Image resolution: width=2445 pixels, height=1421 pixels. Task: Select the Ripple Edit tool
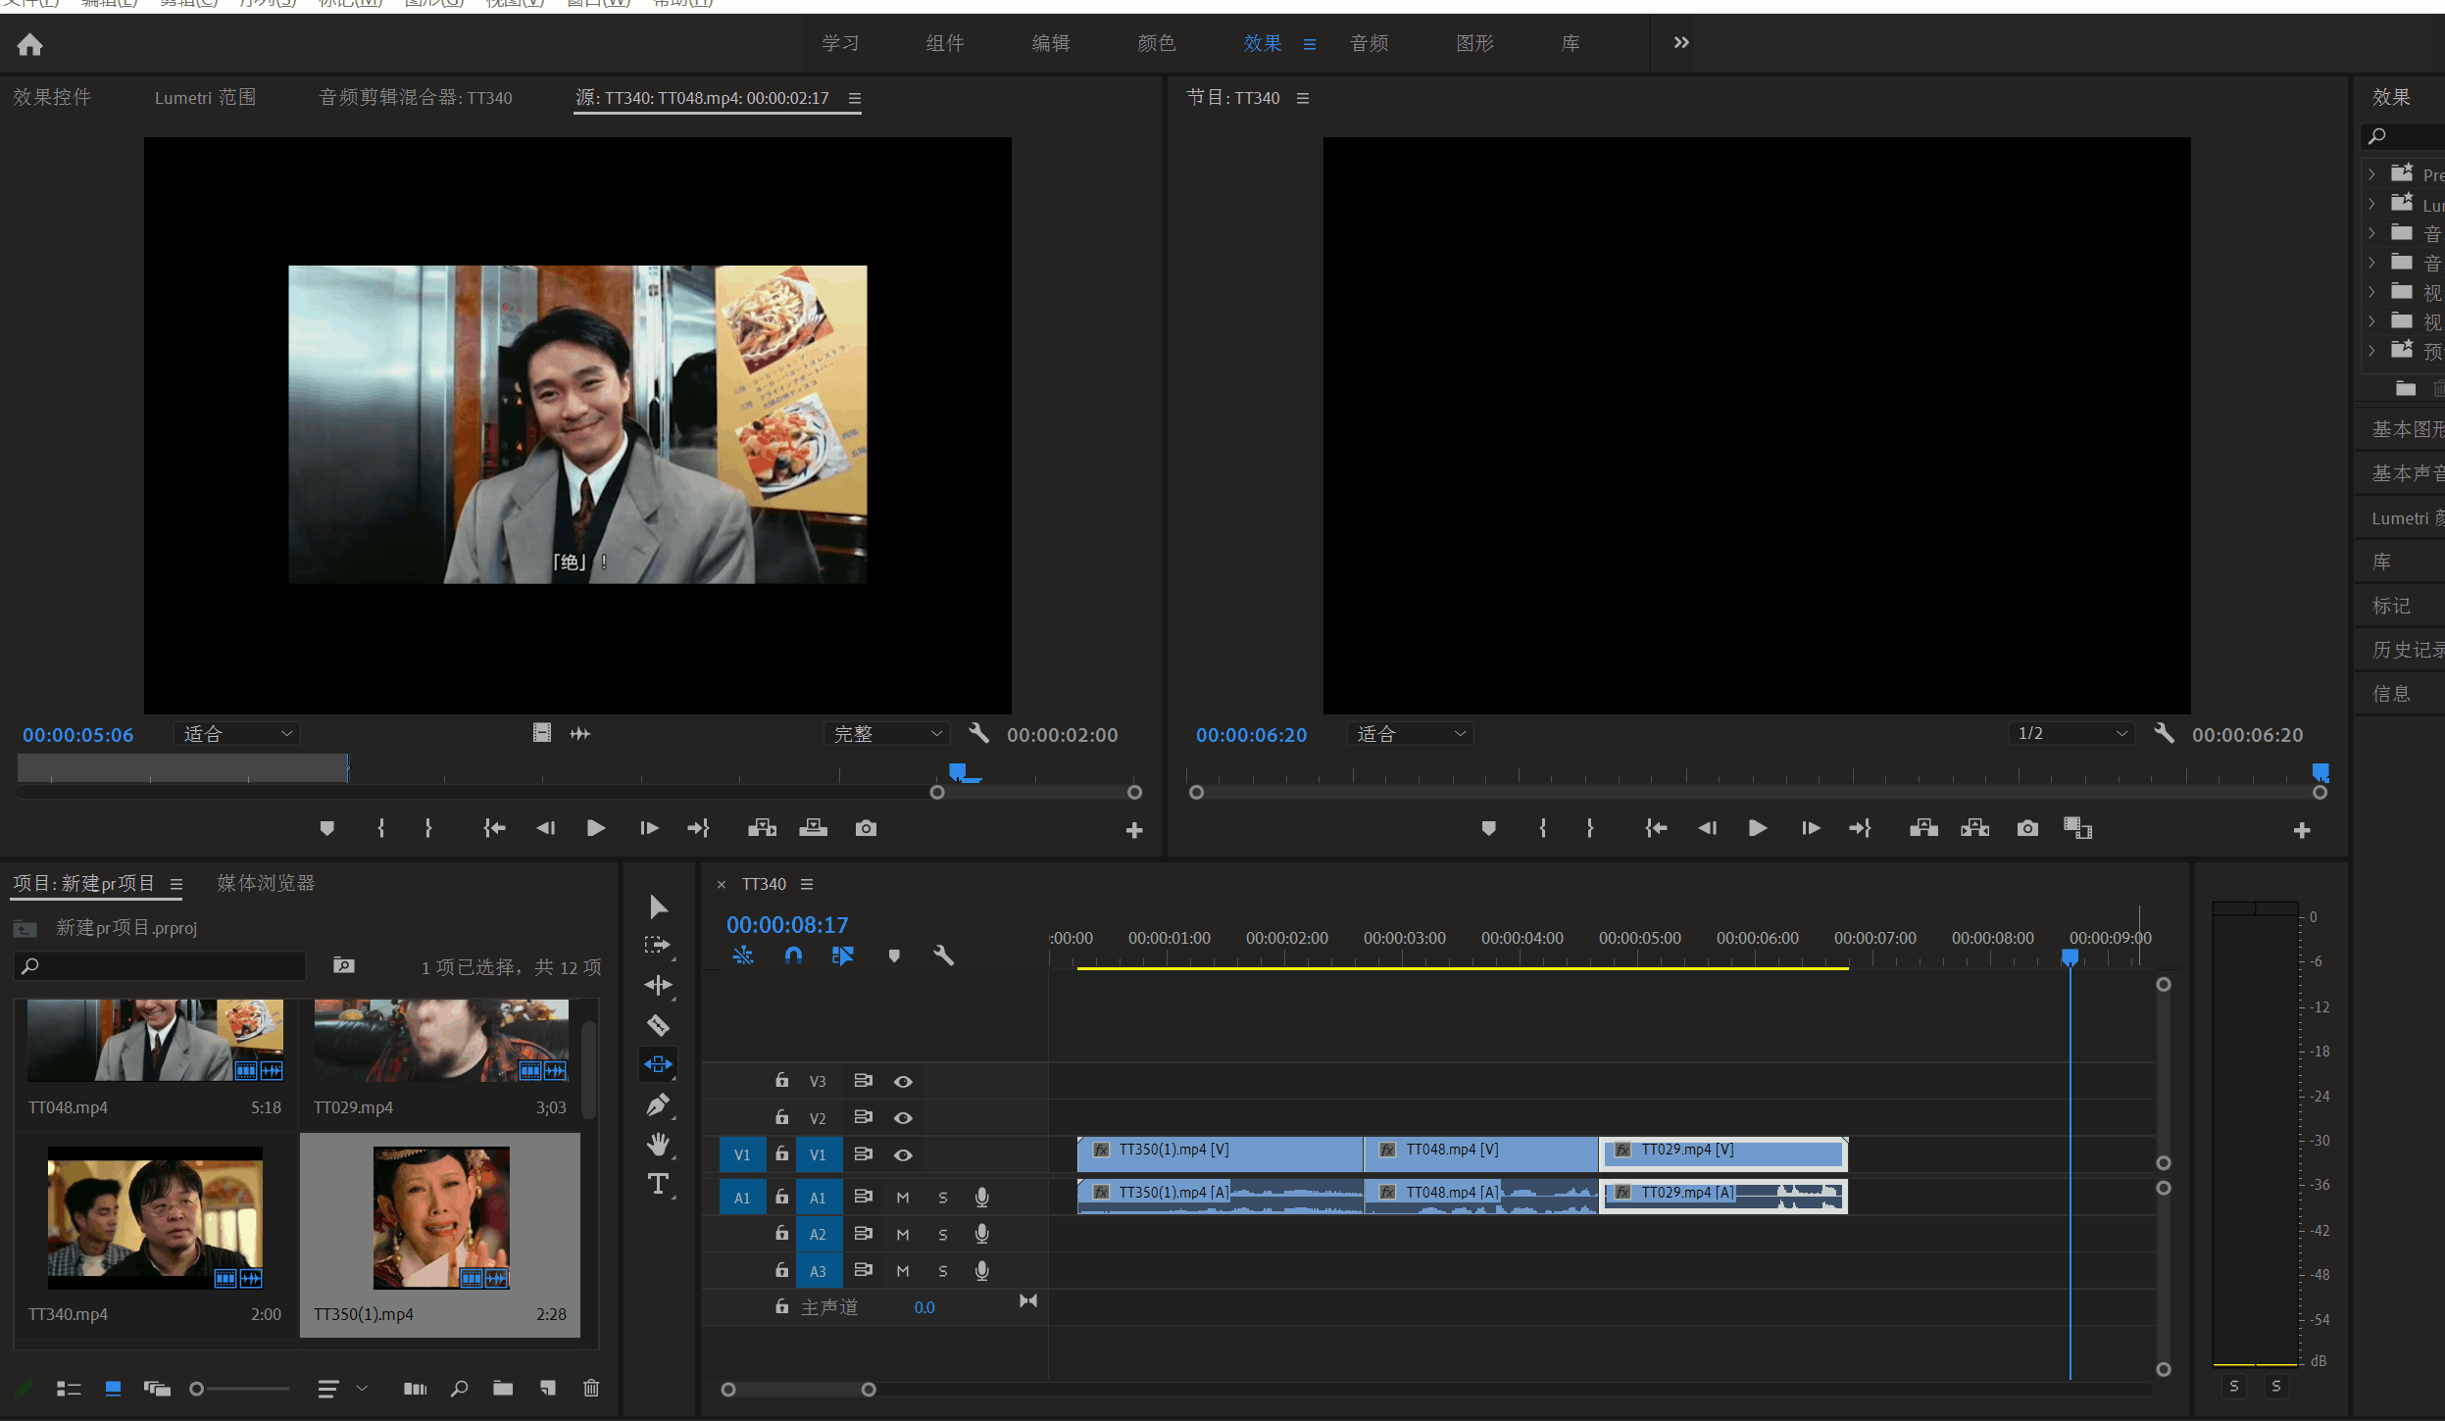658,985
